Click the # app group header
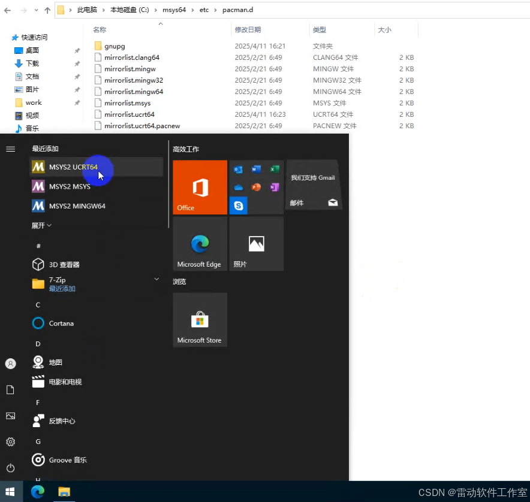 pyautogui.click(x=38, y=246)
